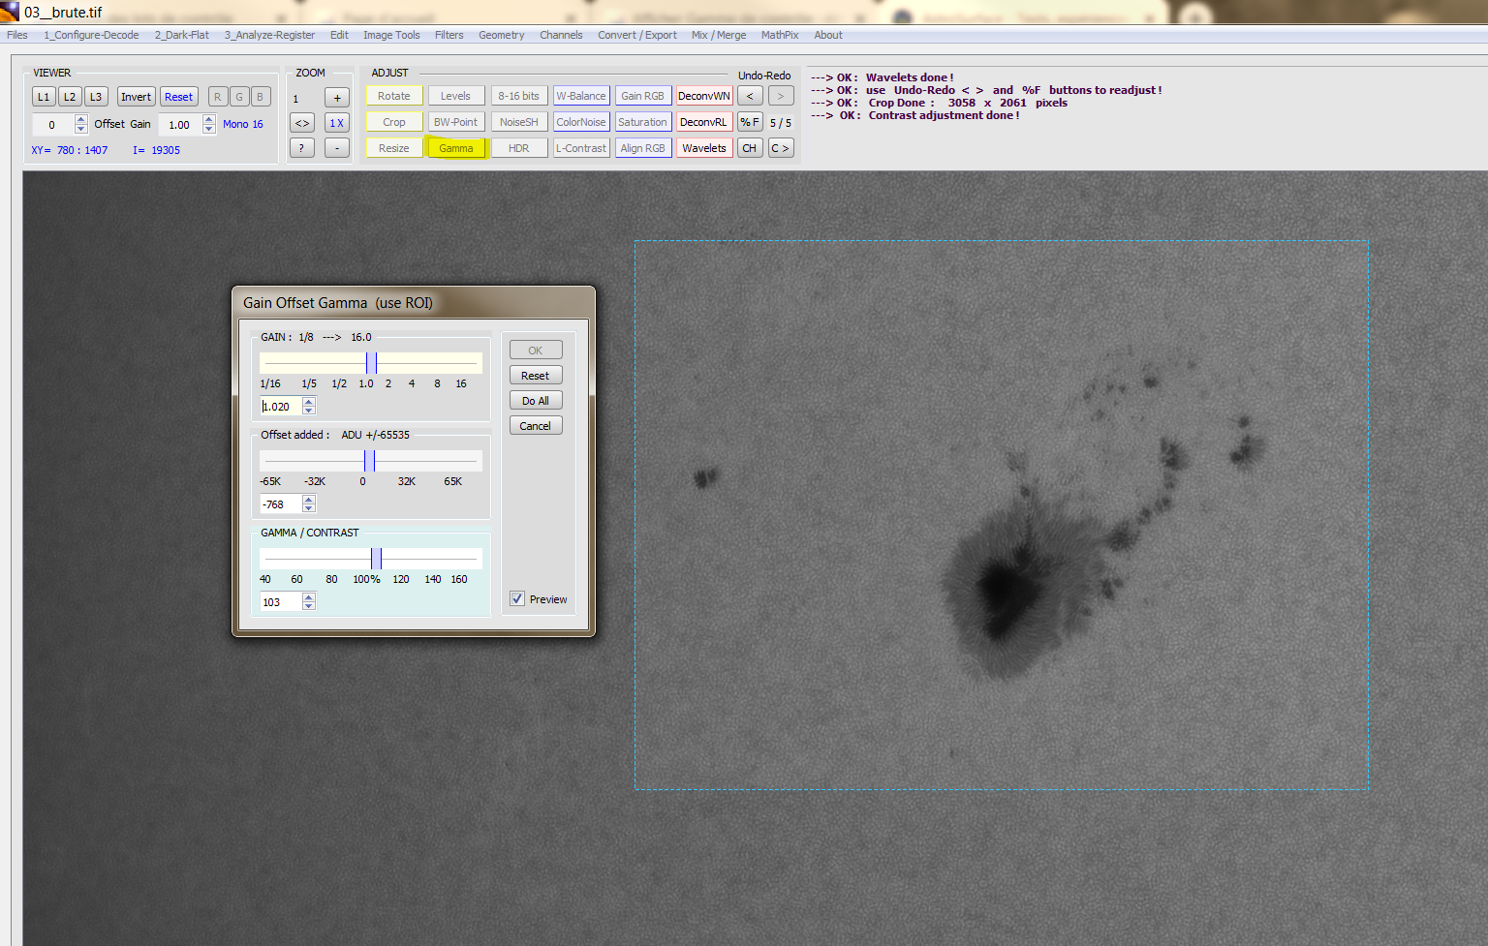Click the zoom out minus button
This screenshot has width=1488, height=946.
[x=337, y=148]
